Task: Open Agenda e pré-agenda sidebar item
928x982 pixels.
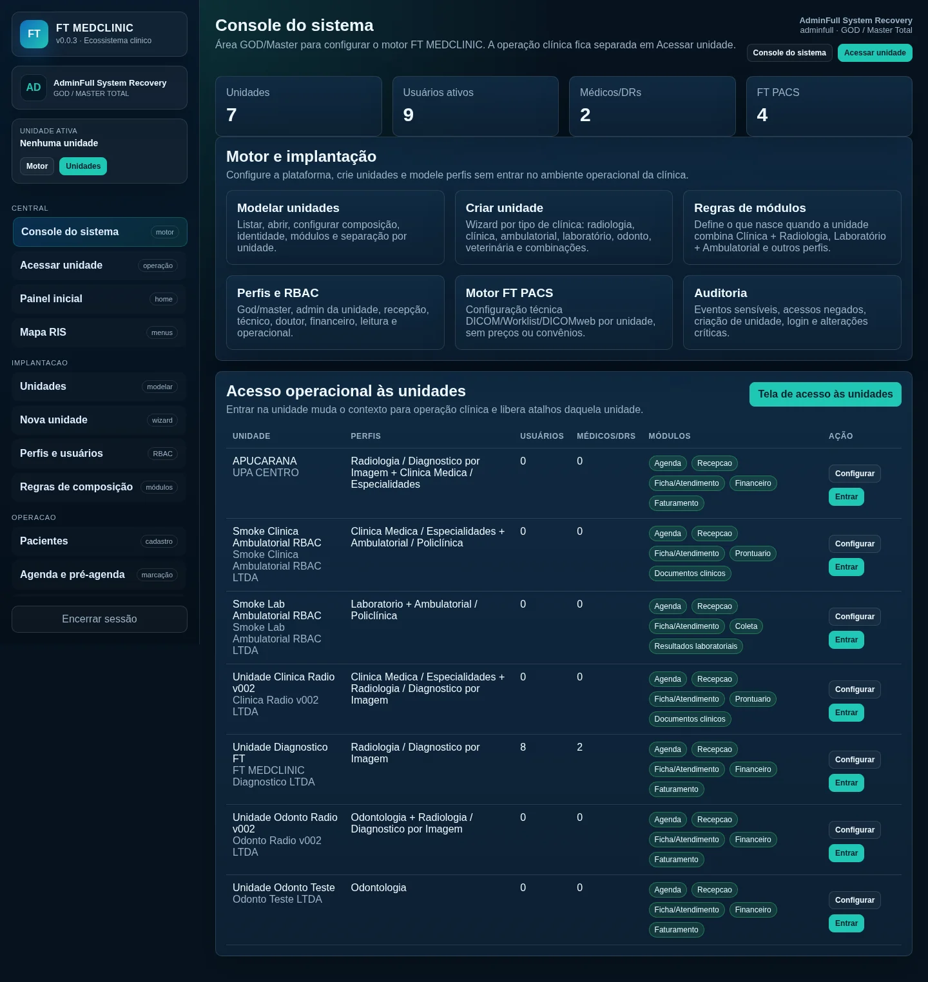Action: tap(99, 575)
